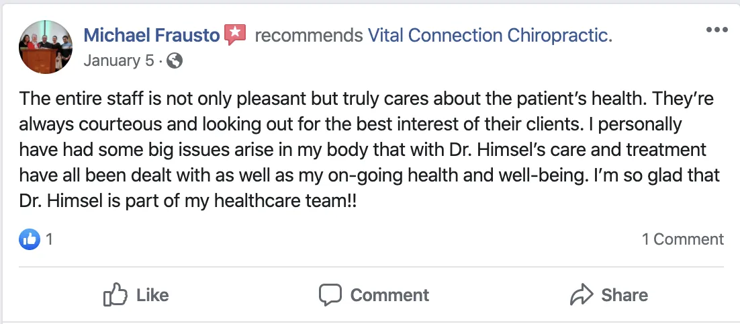
Task: Click the speech bubble Comment icon
Action: click(x=330, y=294)
